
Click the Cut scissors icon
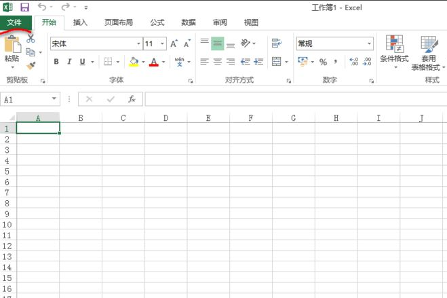pyautogui.click(x=31, y=39)
